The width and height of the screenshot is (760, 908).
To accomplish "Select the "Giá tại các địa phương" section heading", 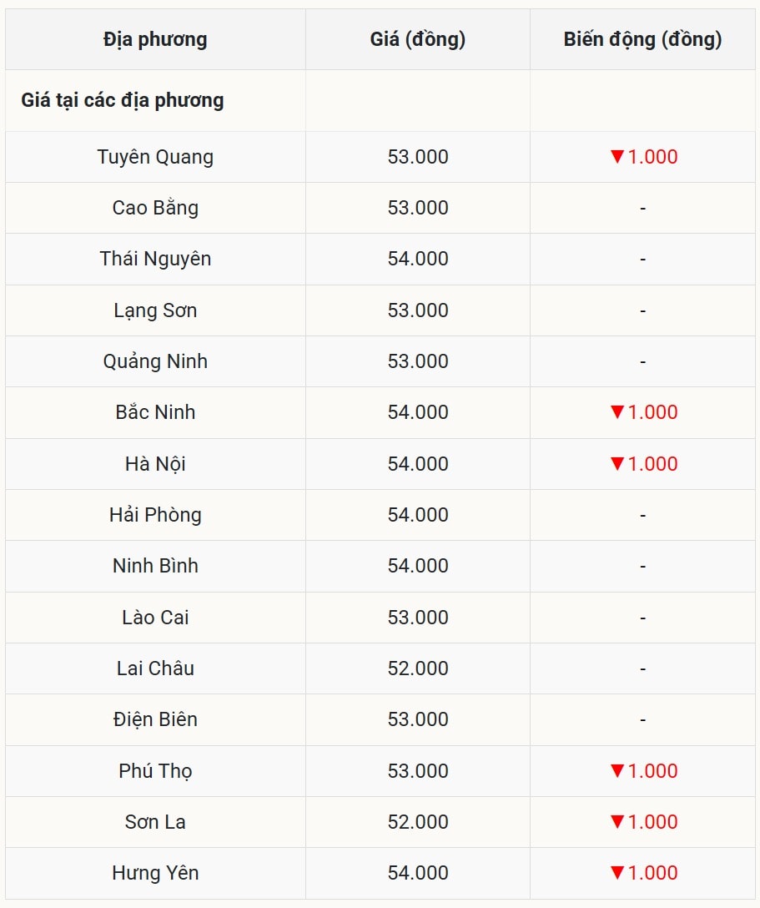I will [x=123, y=101].
